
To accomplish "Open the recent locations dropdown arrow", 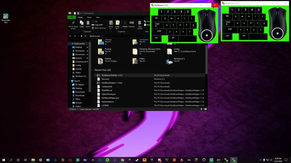I will pos(78,36).
